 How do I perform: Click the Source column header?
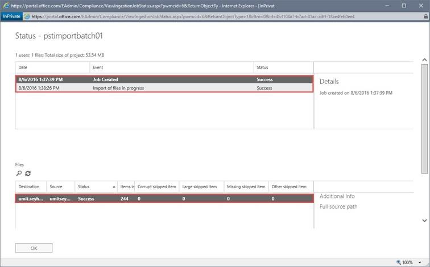[61, 187]
